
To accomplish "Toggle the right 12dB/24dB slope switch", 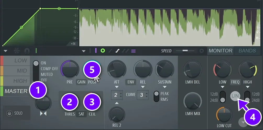I will 247,97.
